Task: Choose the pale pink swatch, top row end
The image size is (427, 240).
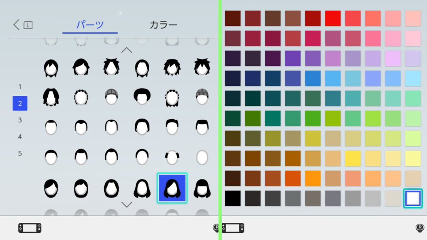Action: (x=413, y=18)
